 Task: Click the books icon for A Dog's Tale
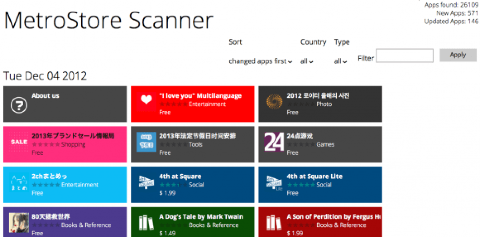146,223
